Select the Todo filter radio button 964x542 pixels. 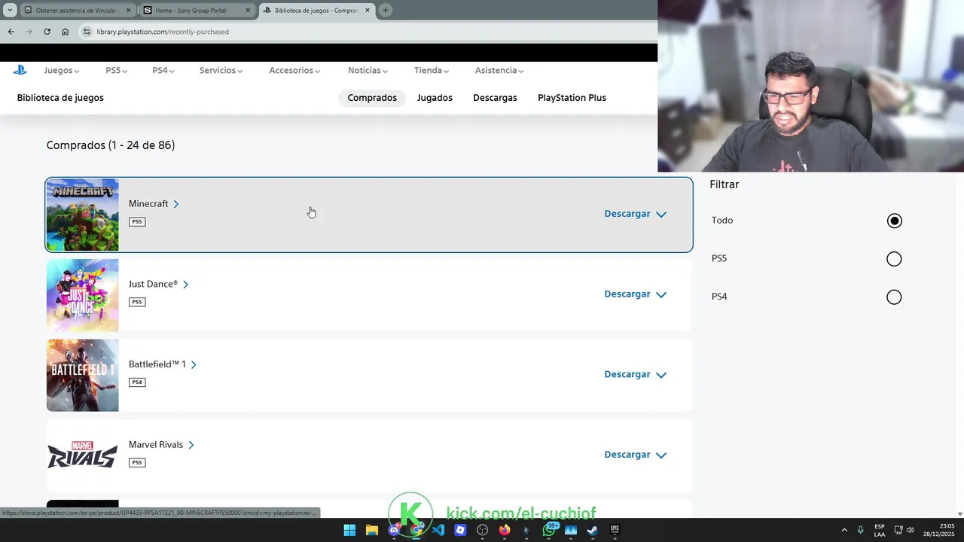pyautogui.click(x=894, y=221)
